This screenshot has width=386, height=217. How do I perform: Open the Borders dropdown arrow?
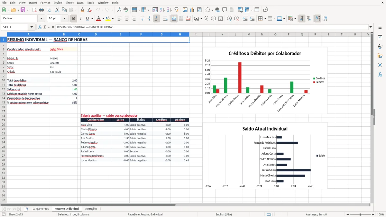click(264, 19)
